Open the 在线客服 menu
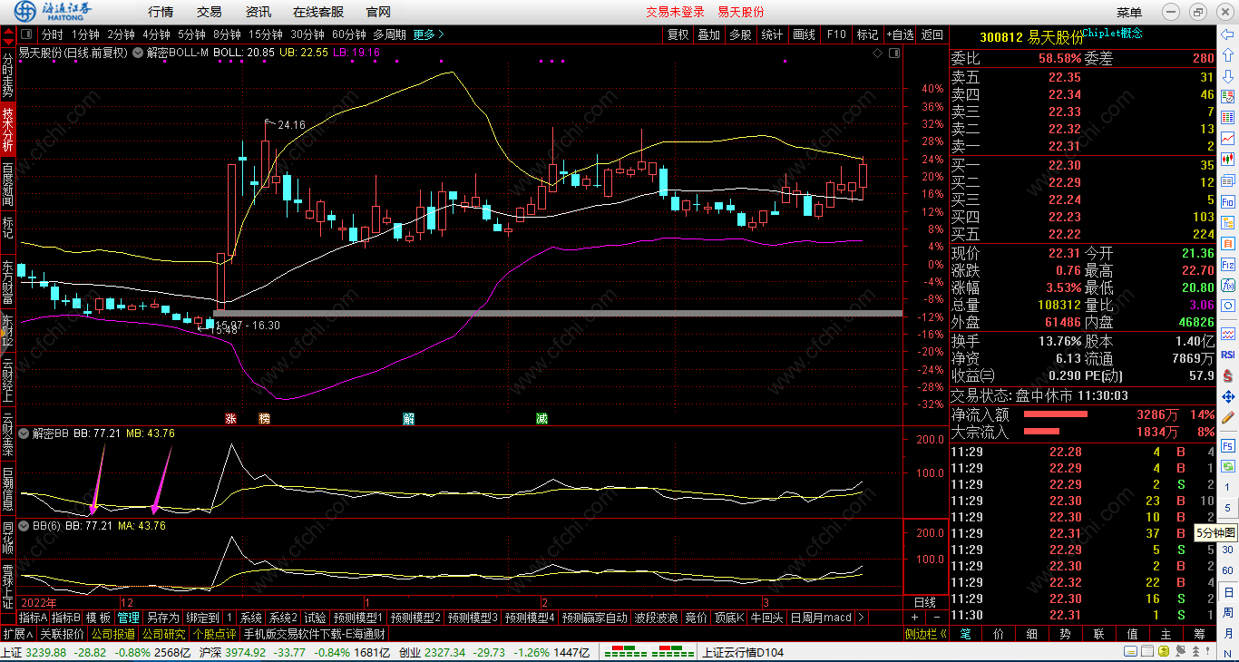The width and height of the screenshot is (1239, 662). [x=318, y=12]
